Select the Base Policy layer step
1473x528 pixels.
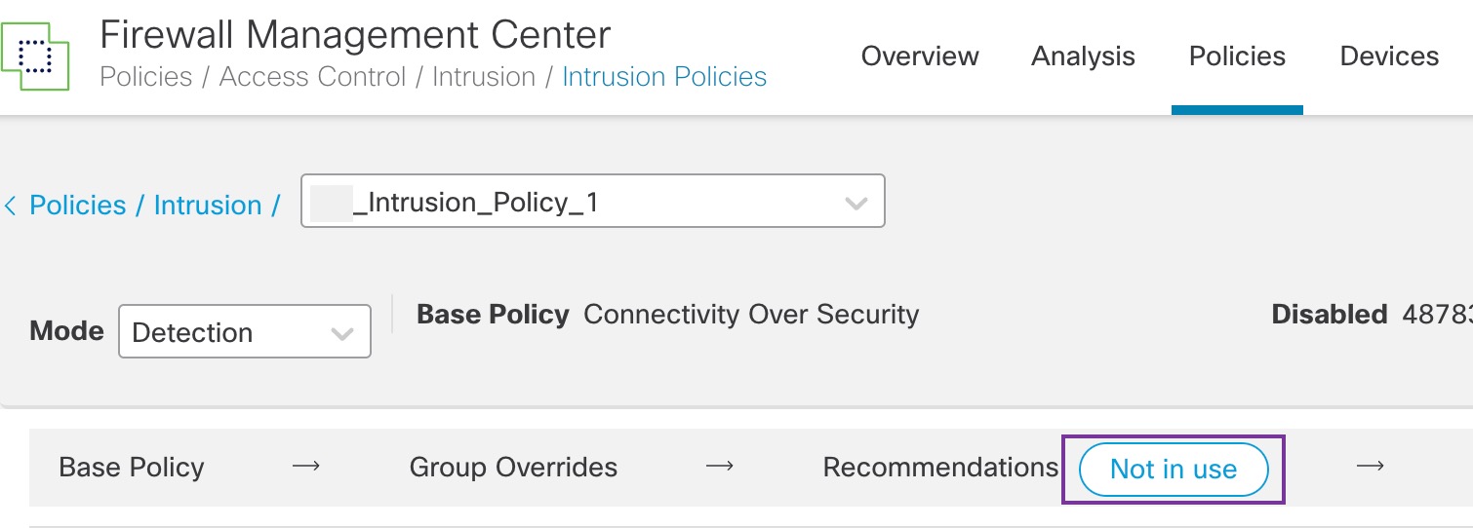coord(132,468)
